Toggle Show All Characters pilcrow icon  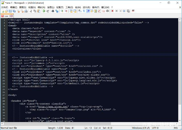click(x=84, y=11)
